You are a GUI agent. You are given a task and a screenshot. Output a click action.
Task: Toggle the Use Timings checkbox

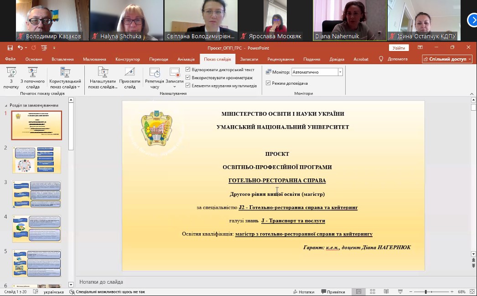click(188, 77)
